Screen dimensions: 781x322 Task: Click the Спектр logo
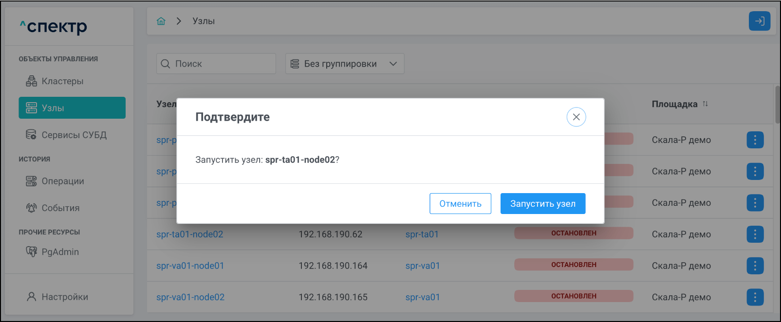[54, 27]
